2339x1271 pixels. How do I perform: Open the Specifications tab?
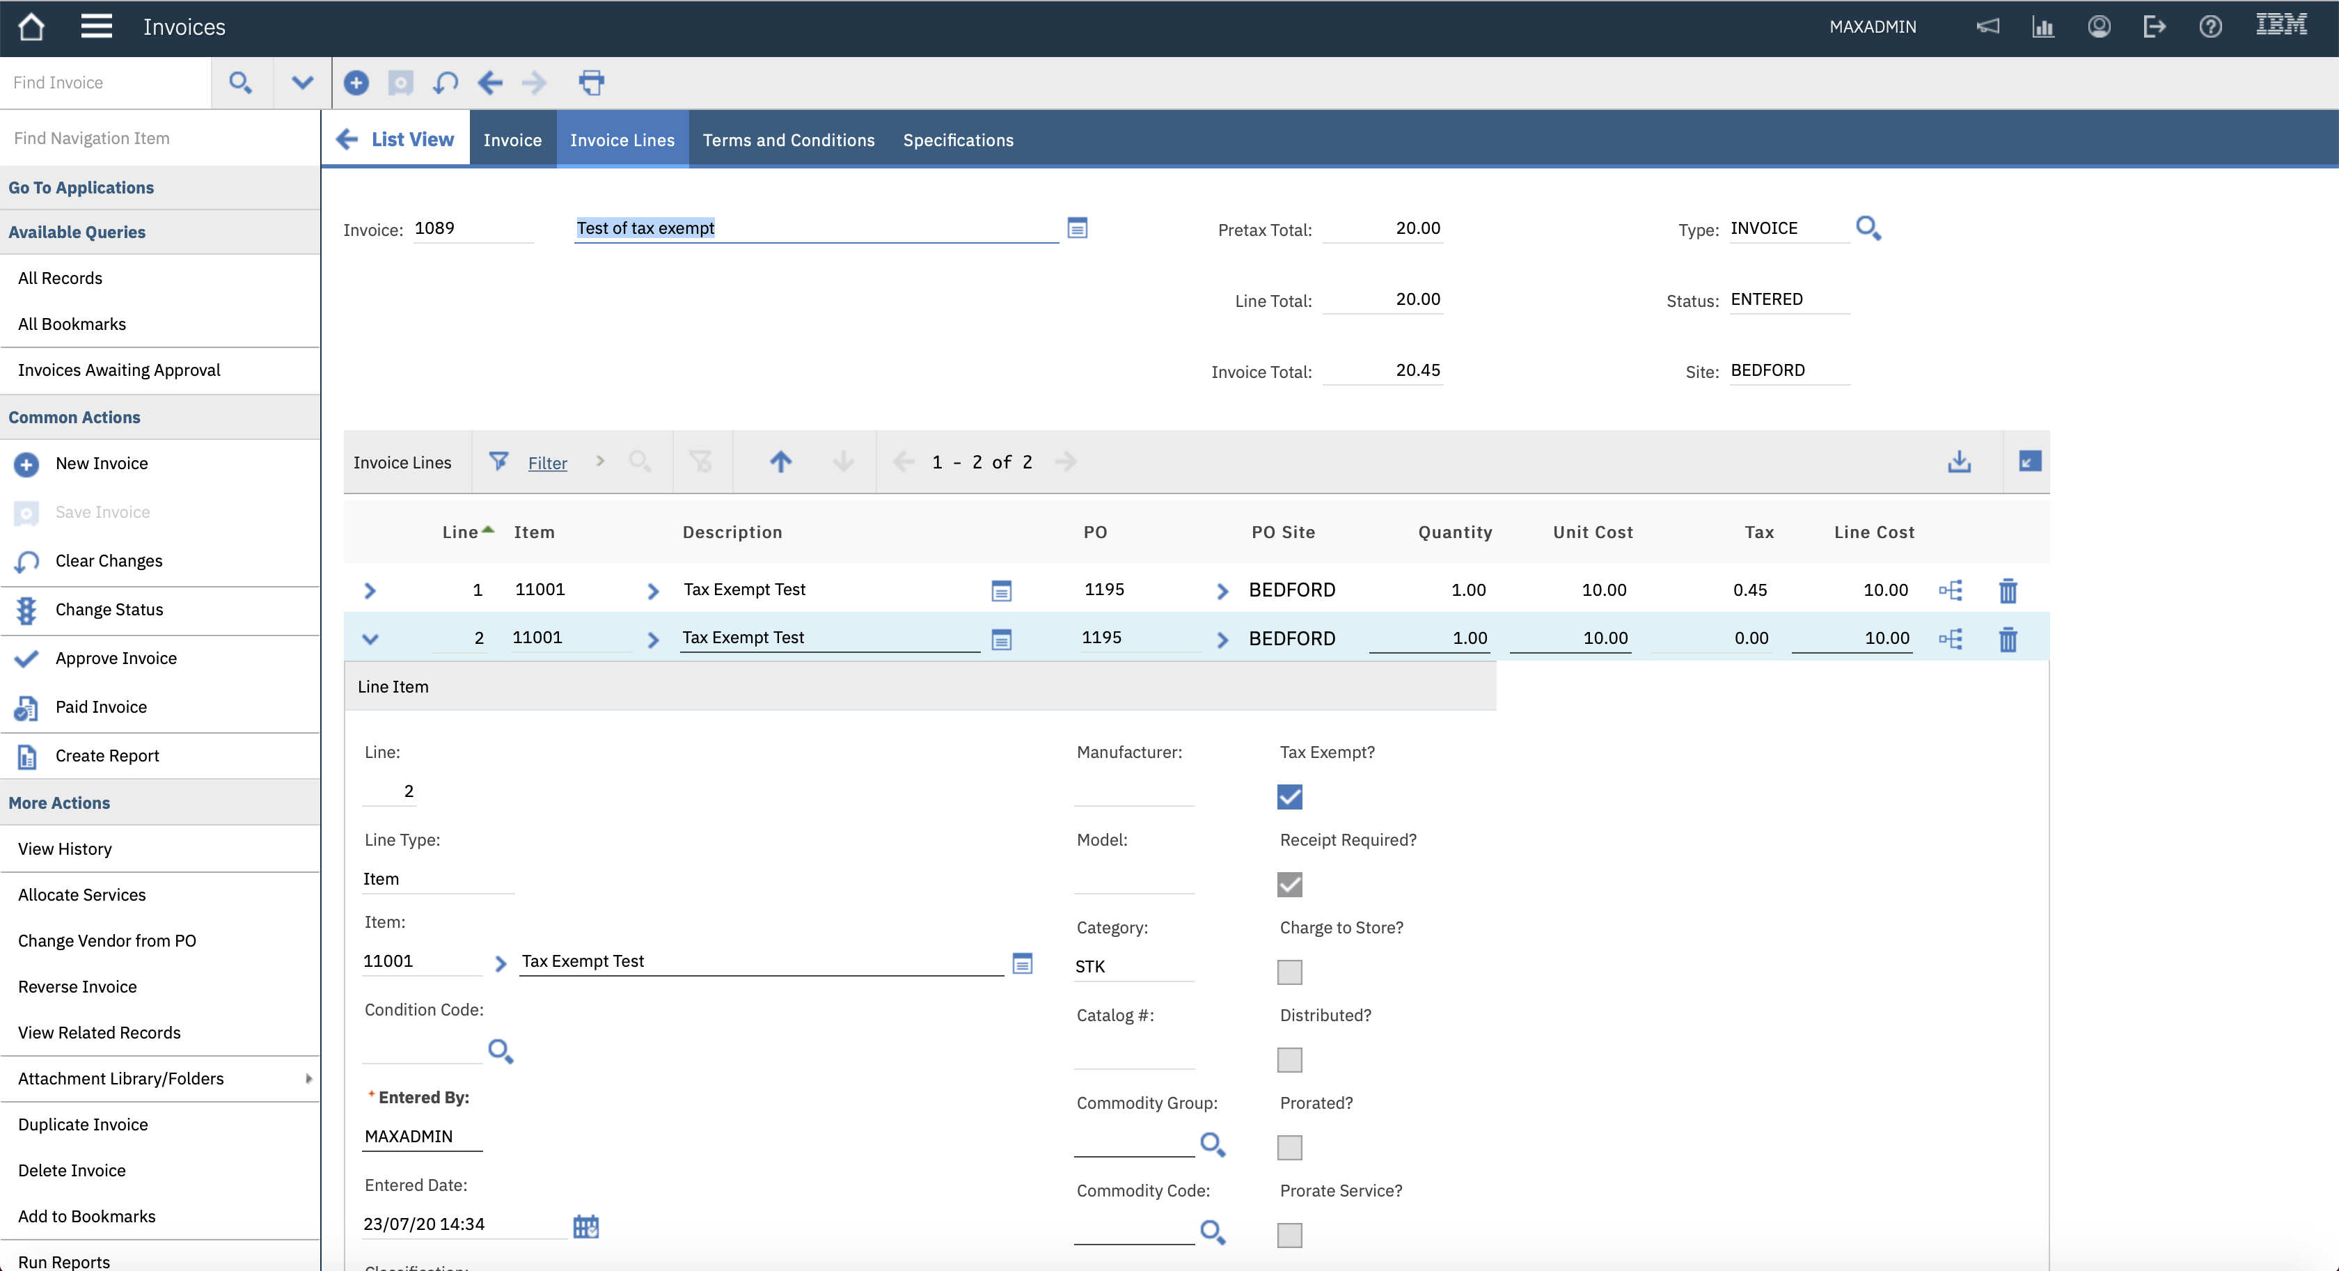coord(958,140)
